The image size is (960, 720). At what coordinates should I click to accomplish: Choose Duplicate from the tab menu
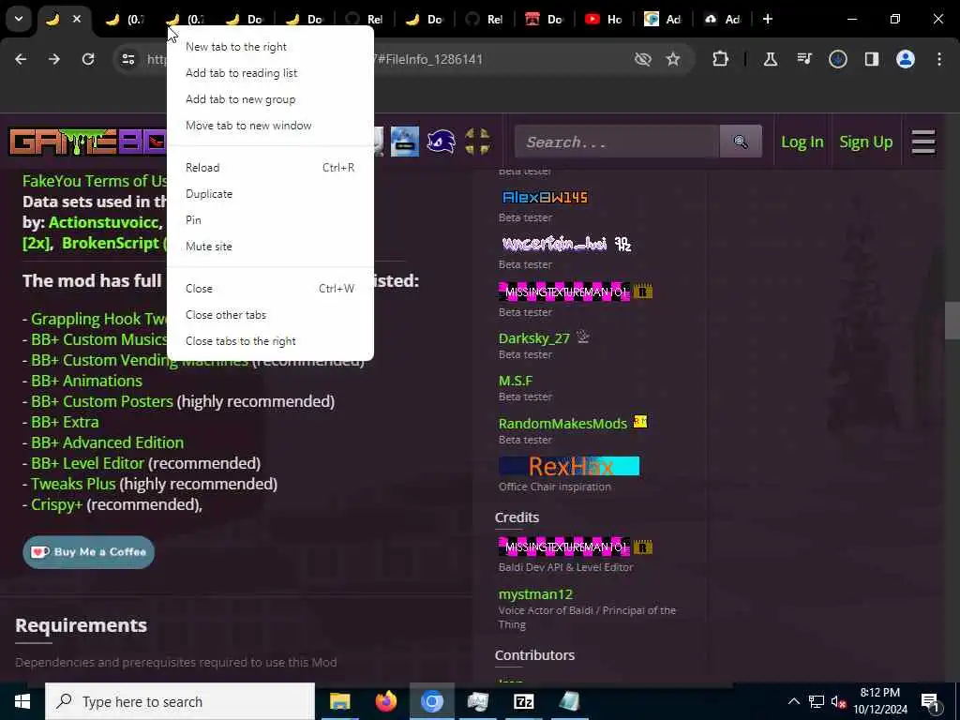270,193
